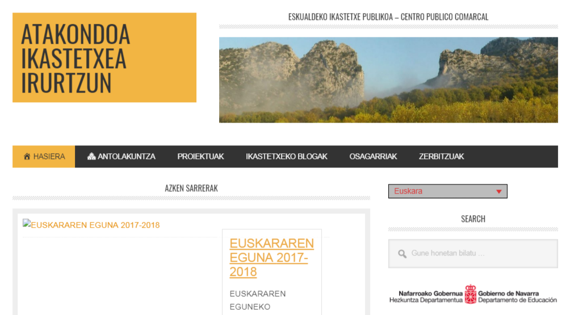
Task: Click the building icon beside Antolakuntza
Action: pyautogui.click(x=91, y=157)
